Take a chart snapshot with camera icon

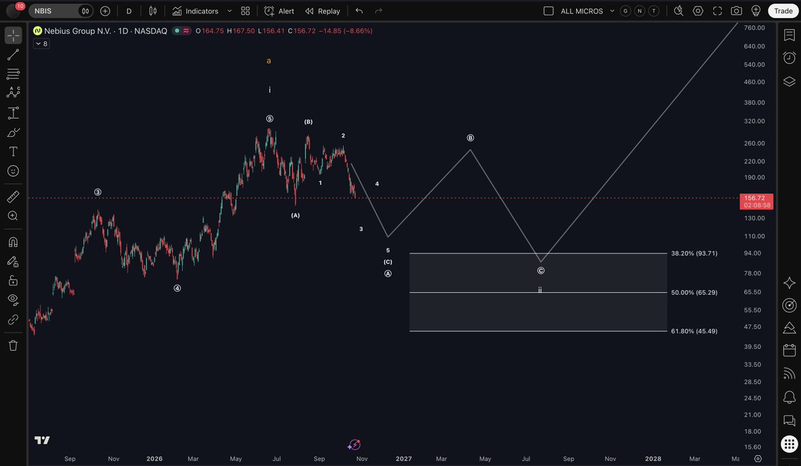coord(736,11)
